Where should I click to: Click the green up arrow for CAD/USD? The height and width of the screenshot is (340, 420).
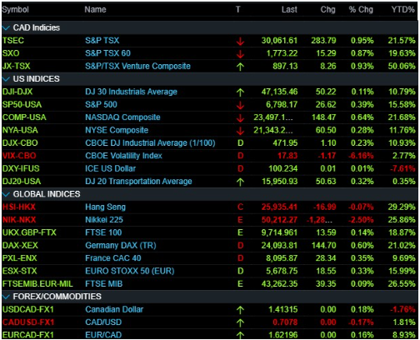tap(240, 322)
